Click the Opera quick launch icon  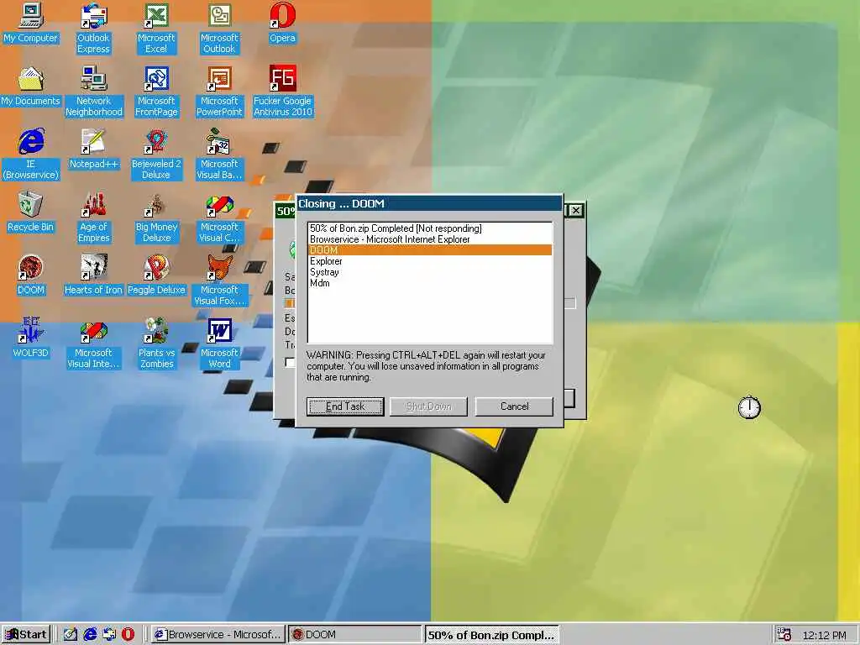click(128, 635)
